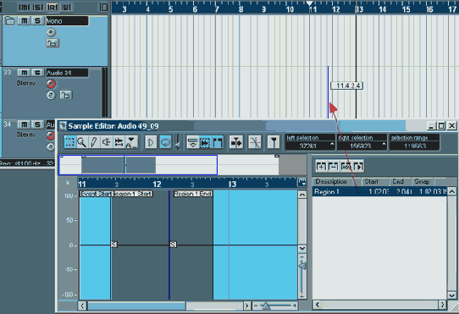The height and width of the screenshot is (314, 459).
Task: Select the Range Selection tool
Action: tap(69, 142)
